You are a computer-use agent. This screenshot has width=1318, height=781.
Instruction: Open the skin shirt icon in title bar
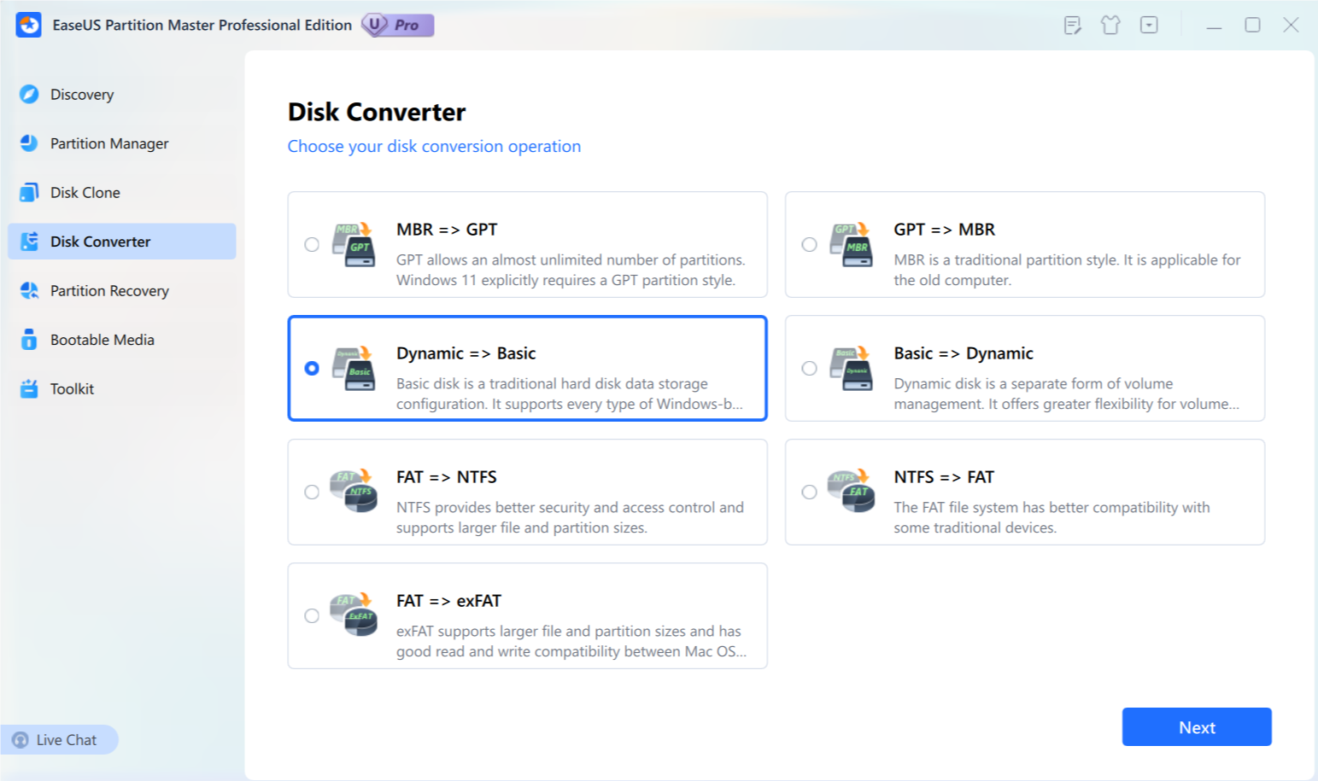point(1110,25)
